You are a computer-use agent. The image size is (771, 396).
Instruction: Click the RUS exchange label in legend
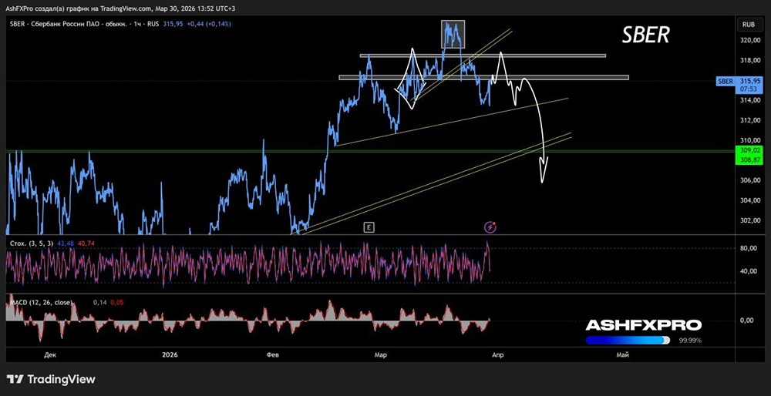pyautogui.click(x=153, y=24)
